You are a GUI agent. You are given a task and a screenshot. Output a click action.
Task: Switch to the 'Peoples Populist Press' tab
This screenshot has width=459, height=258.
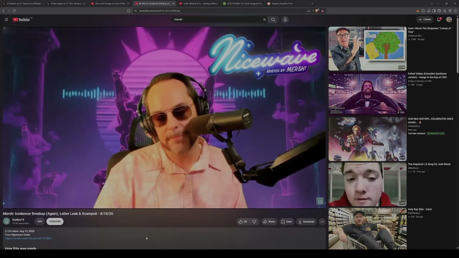[287, 4]
